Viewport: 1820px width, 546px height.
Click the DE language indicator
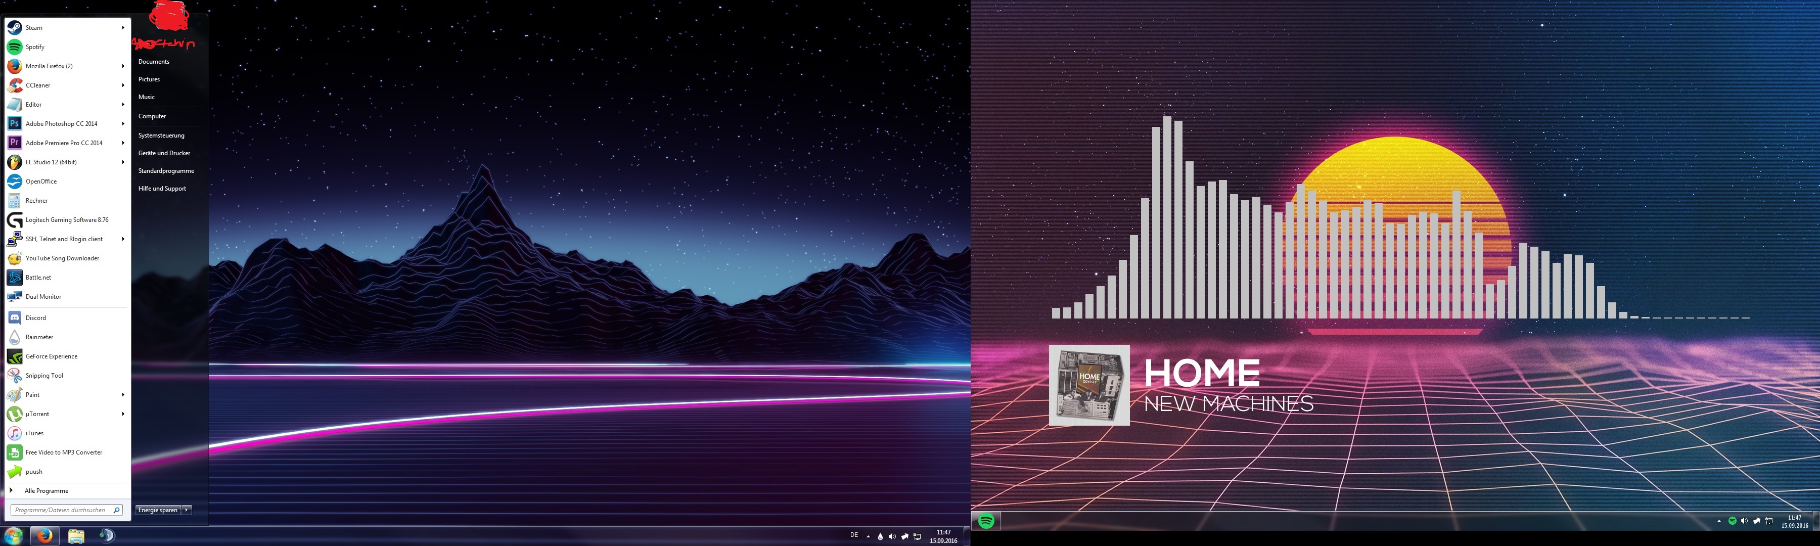tap(853, 535)
